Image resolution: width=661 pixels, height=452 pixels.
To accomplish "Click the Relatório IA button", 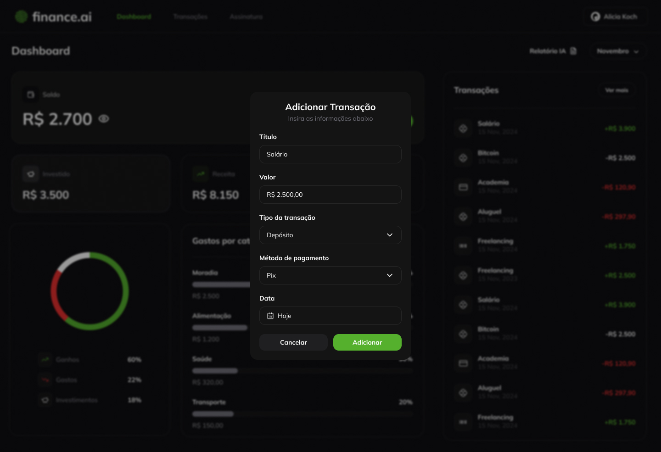I will coord(553,51).
